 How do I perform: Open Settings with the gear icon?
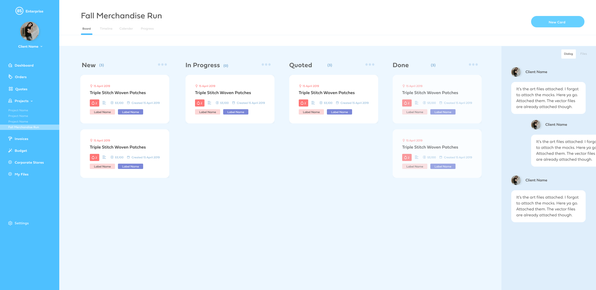click(10, 223)
